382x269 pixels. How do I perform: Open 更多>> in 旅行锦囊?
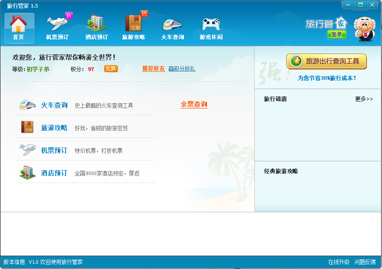click(364, 99)
